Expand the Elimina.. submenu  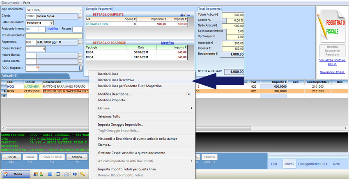[191, 108]
